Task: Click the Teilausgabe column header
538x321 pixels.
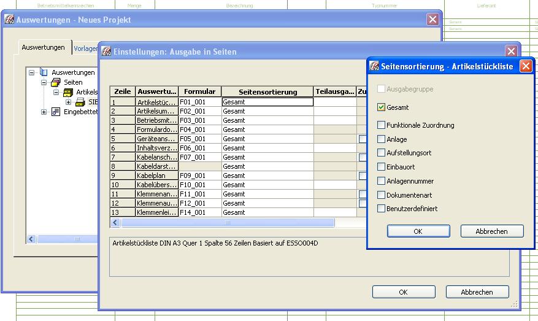Action: [x=335, y=91]
